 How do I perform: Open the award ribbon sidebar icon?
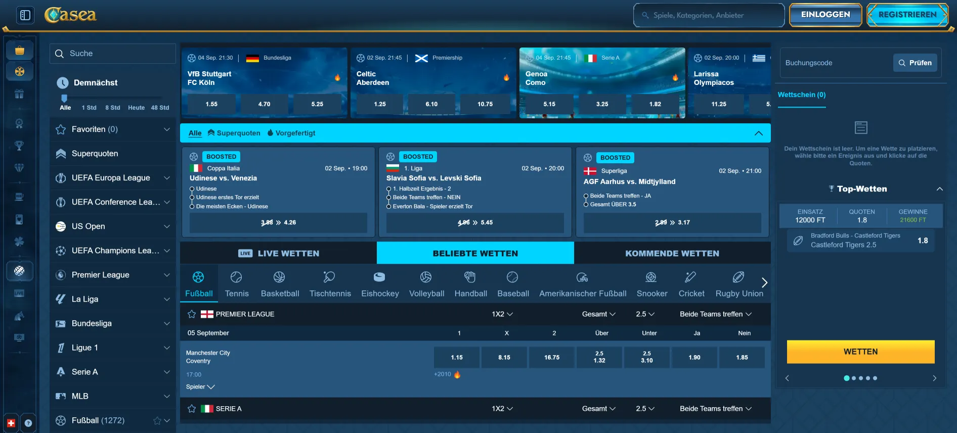[x=19, y=123]
